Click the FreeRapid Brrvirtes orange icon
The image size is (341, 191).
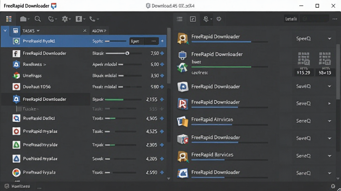pyautogui.click(x=183, y=157)
